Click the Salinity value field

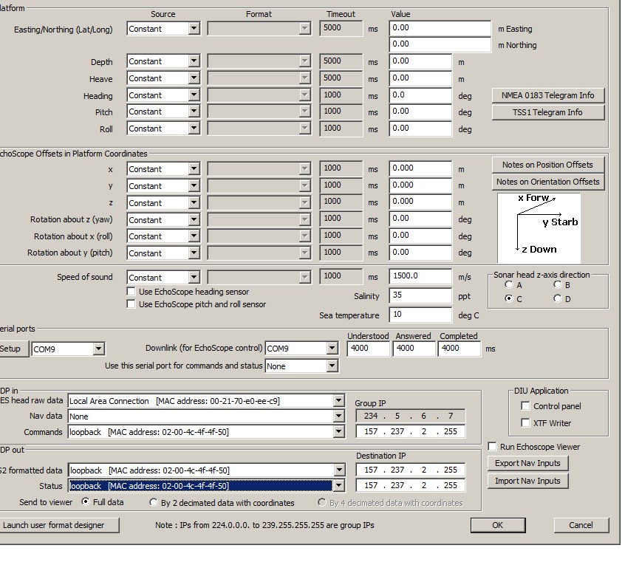420,296
